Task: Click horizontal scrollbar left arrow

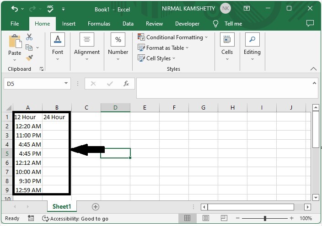Action: click(x=204, y=207)
